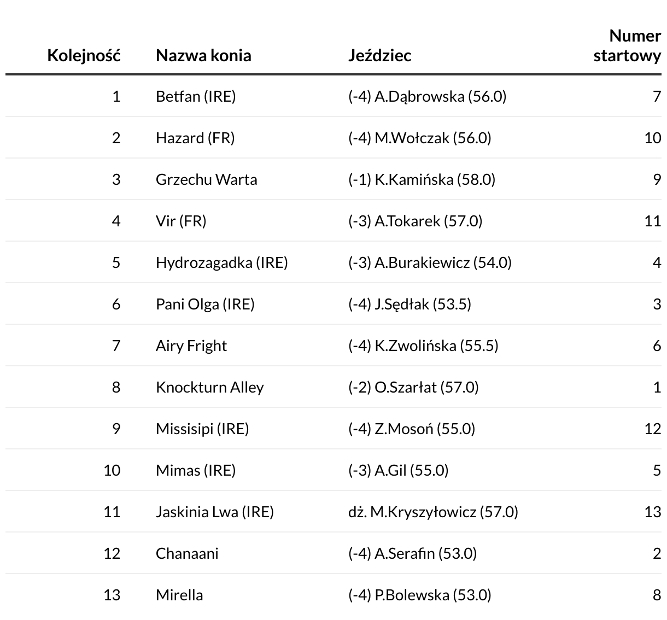Select horse name Mirella in last row
Viewport: 667px width, 620px height.
(179, 595)
